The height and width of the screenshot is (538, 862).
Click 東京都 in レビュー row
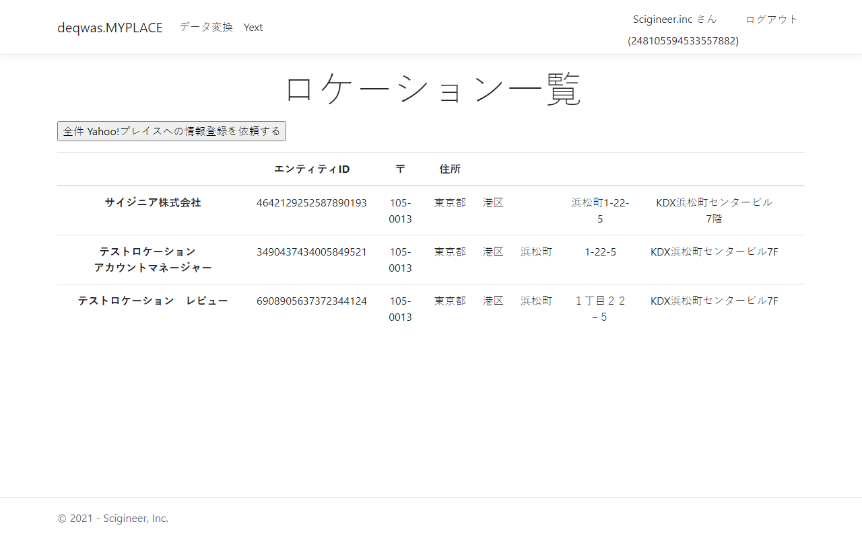[x=450, y=301]
